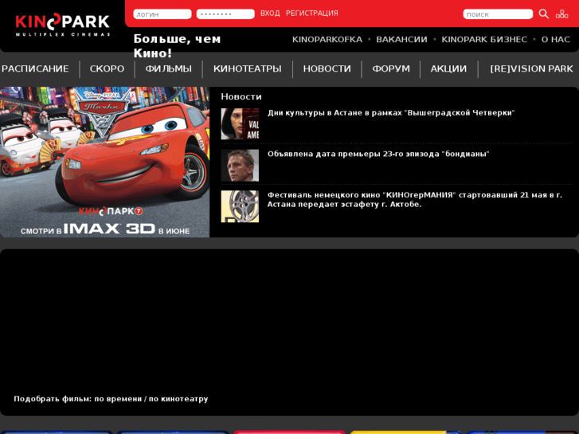This screenshot has width=579, height=434.
Task: Click the search magnifier icon
Action: click(543, 14)
